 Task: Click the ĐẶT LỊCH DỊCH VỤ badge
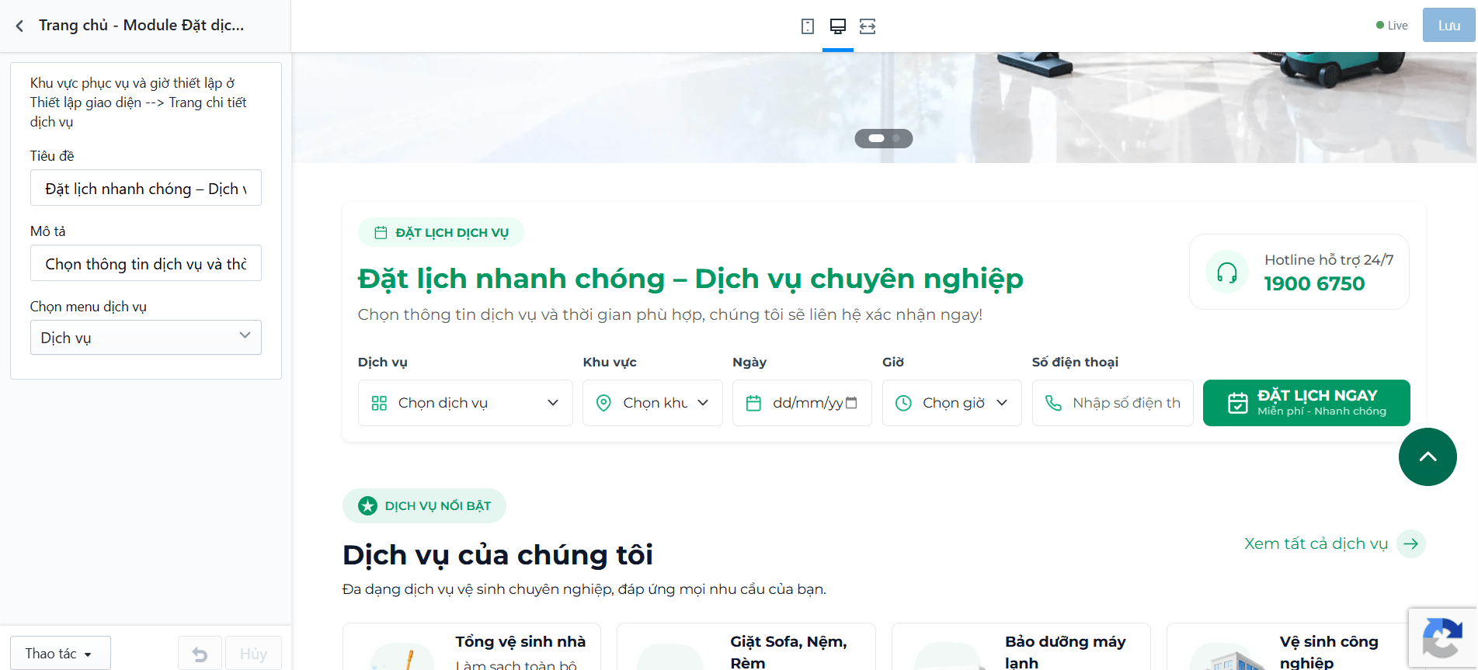[441, 233]
